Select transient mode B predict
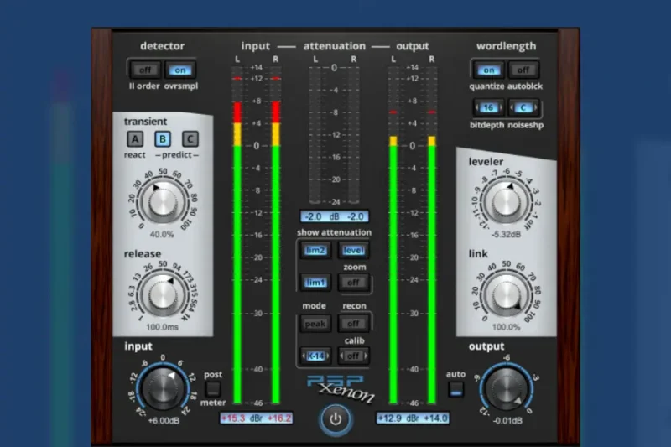 pos(163,139)
